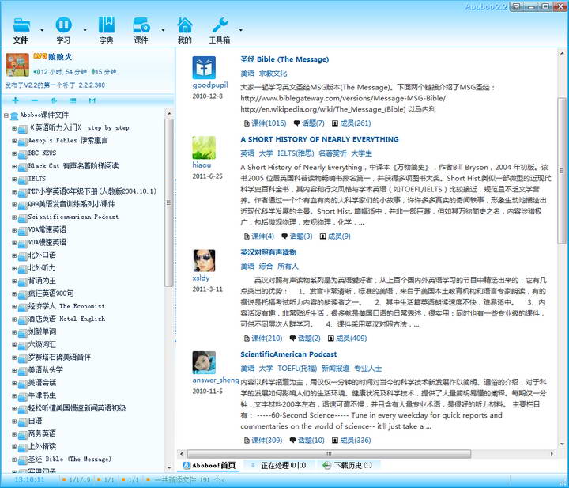Open the 课件 (Courseware) toolbar icon
This screenshot has width=569, height=488.
click(x=141, y=25)
